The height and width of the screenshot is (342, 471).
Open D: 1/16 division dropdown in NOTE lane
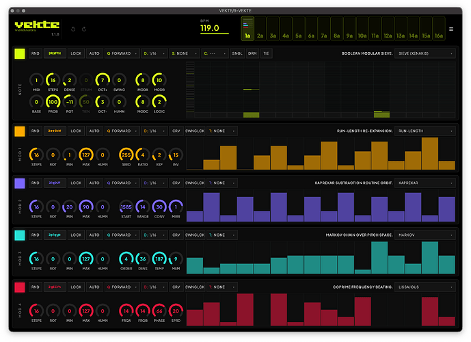point(154,53)
